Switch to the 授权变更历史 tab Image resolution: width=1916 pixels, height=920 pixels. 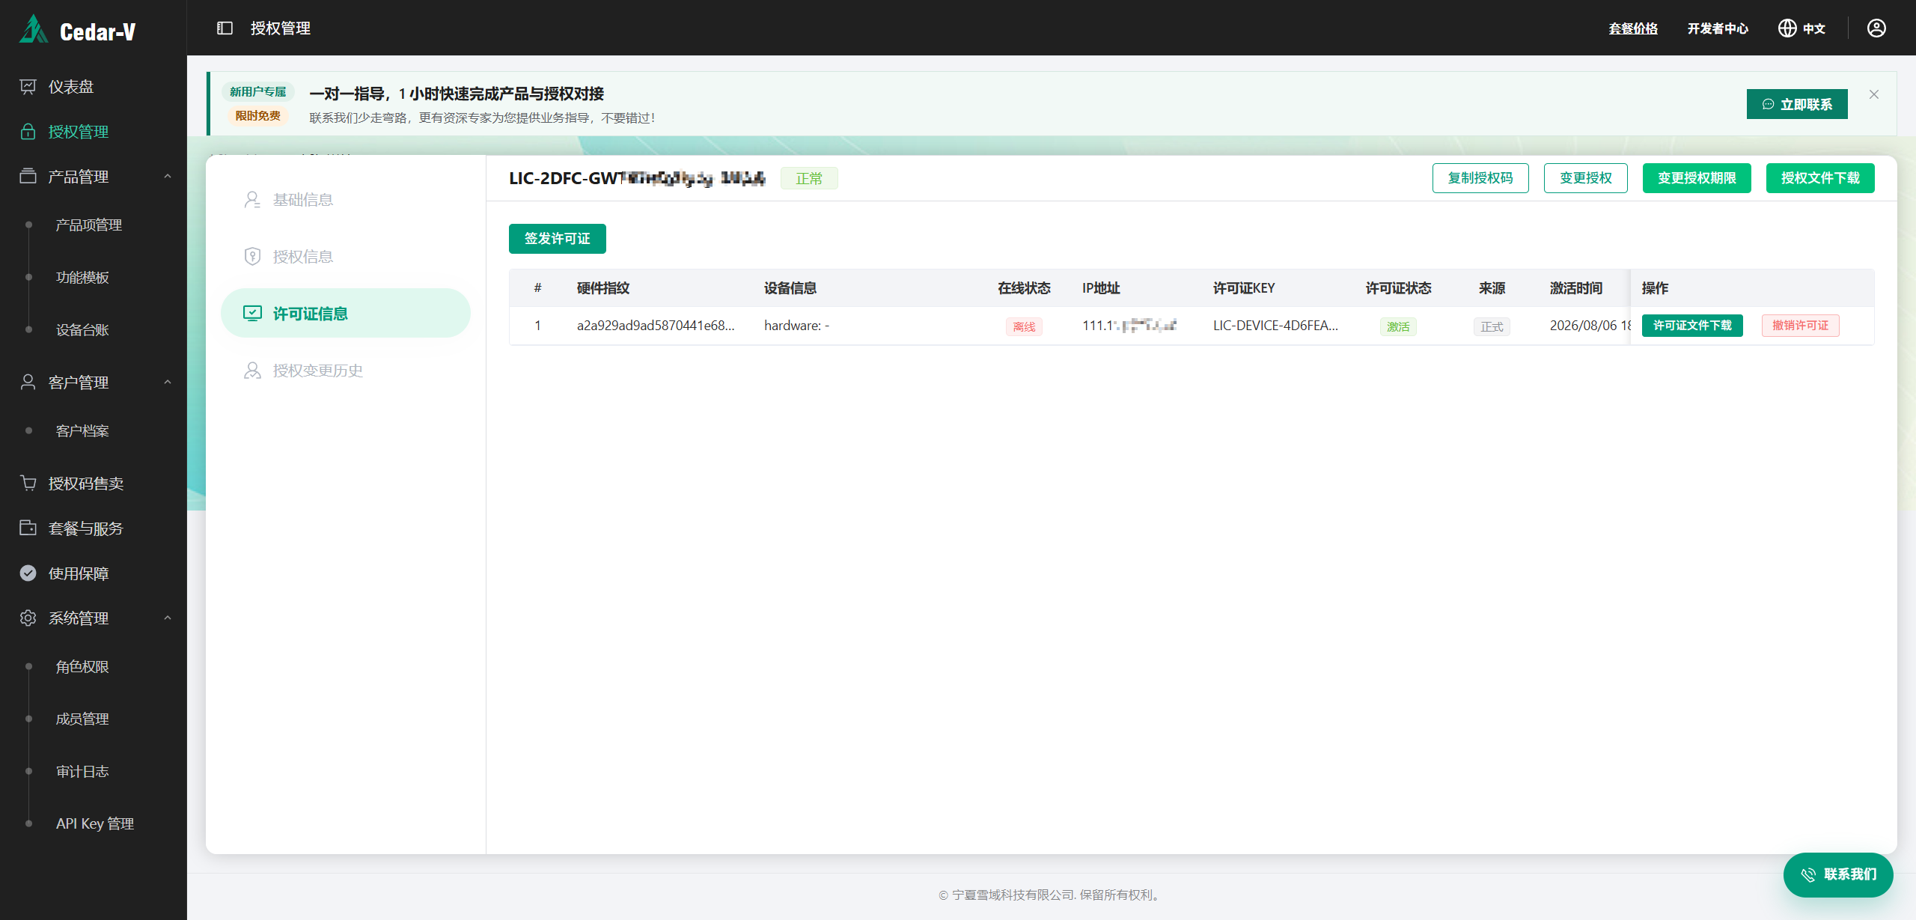click(x=346, y=371)
